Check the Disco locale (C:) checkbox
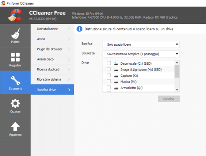Image resolution: width=206 pixels, height=156 pixels. point(108,63)
